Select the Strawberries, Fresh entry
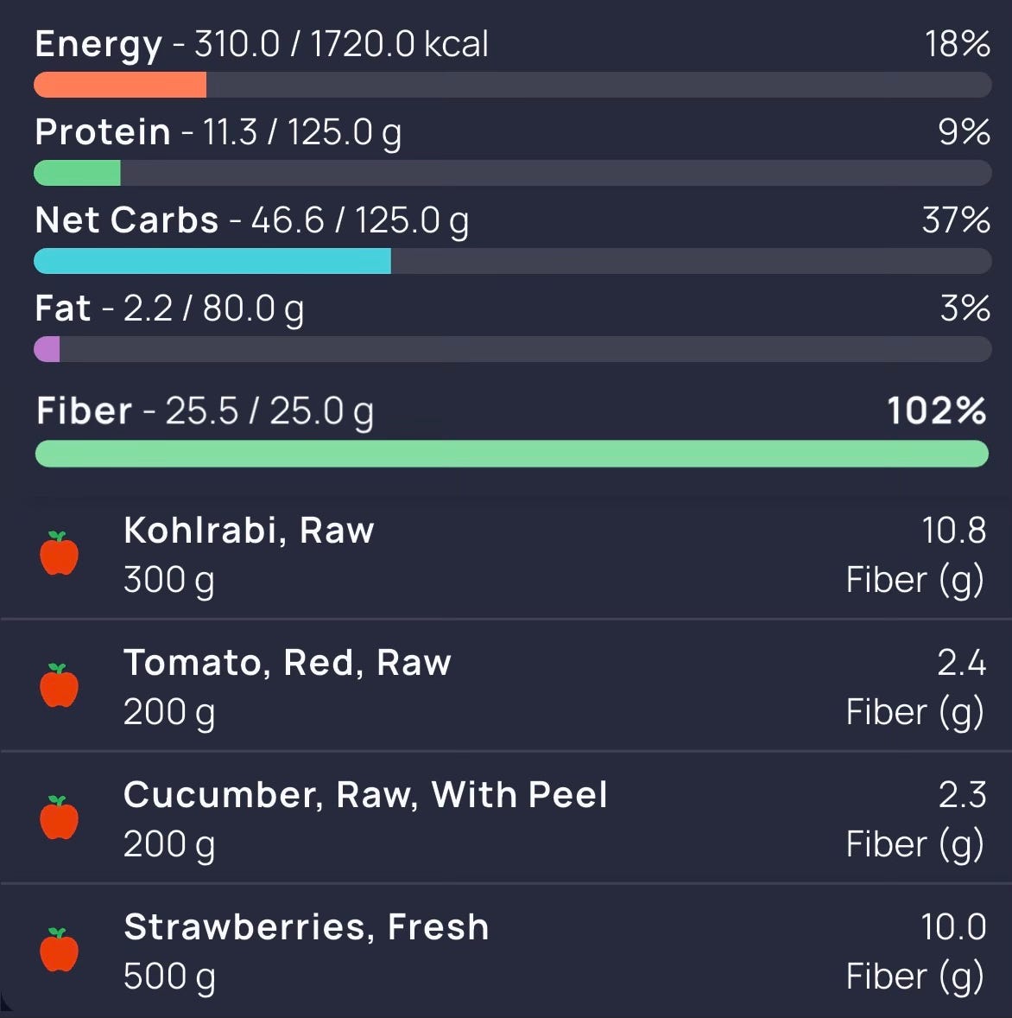The height and width of the screenshot is (1018, 1012). point(506,951)
